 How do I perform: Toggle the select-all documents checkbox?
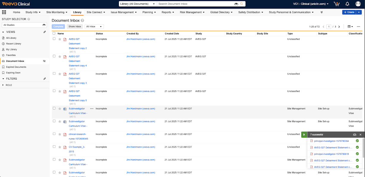(x=54, y=33)
